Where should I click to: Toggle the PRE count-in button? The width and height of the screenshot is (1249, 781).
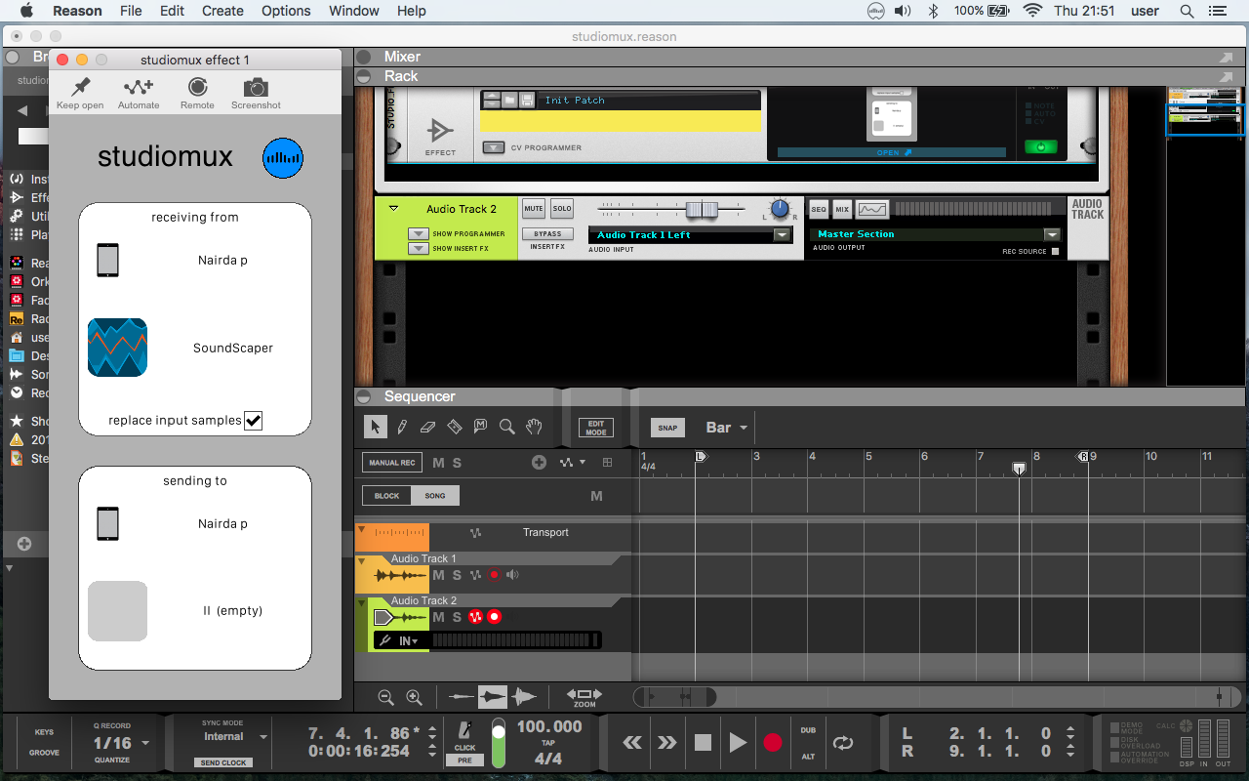(465, 760)
